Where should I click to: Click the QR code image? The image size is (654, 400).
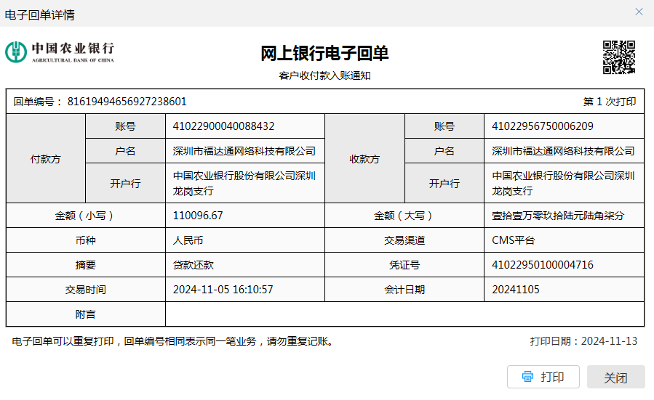[618, 57]
